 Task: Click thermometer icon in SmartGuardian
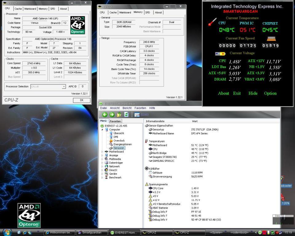pos(212,22)
